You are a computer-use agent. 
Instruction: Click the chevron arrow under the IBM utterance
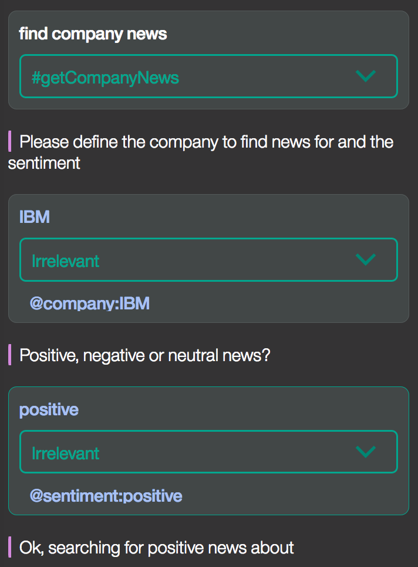[x=366, y=259]
